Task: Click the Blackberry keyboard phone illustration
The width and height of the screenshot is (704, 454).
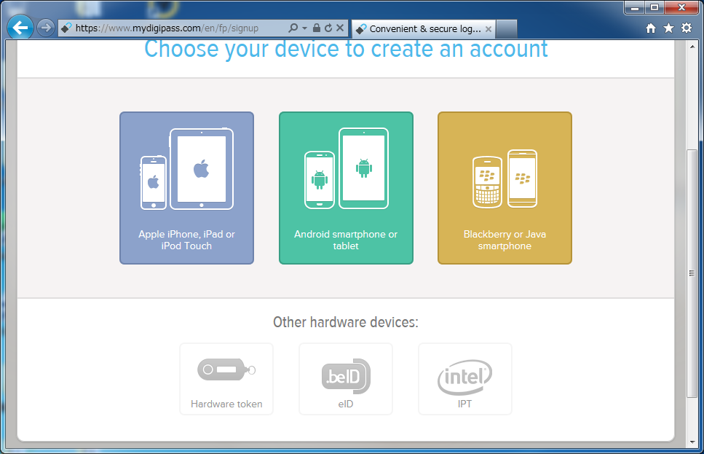Action: coord(487,182)
